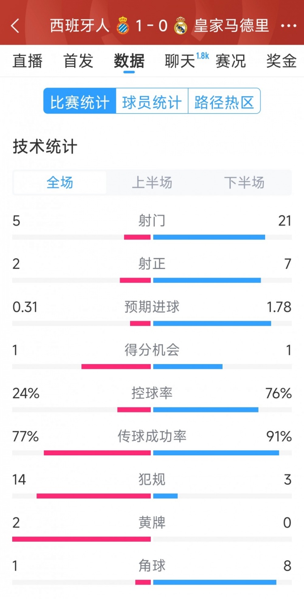Open the 赛况 tab
Image resolution: width=304 pixels, height=599 pixels.
coord(231,61)
